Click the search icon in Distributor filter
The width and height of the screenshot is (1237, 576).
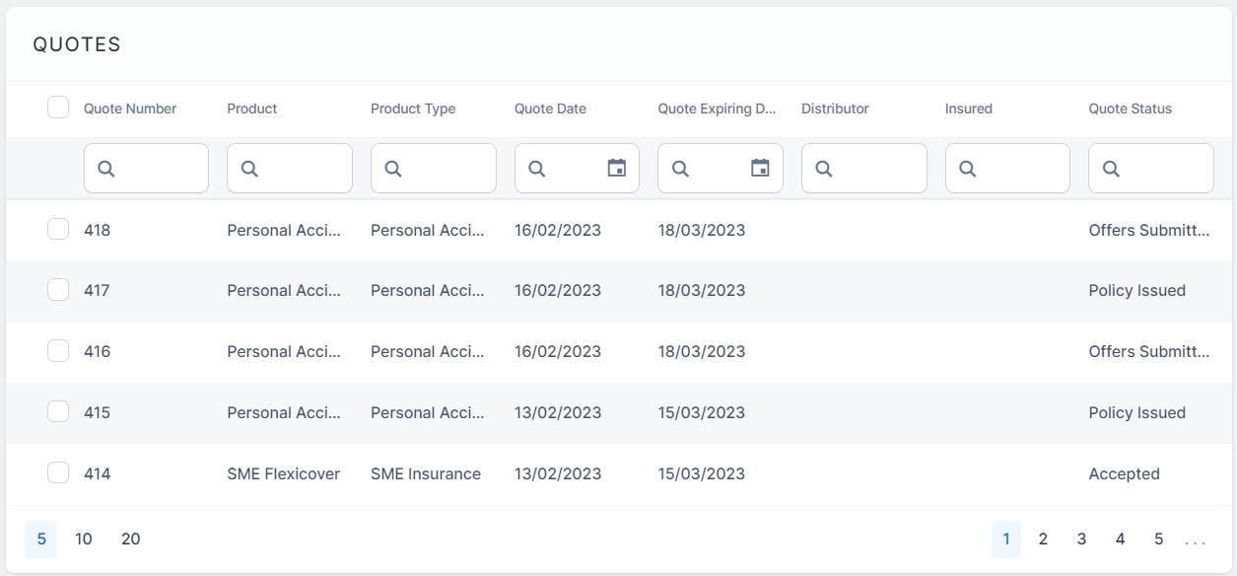tap(824, 169)
